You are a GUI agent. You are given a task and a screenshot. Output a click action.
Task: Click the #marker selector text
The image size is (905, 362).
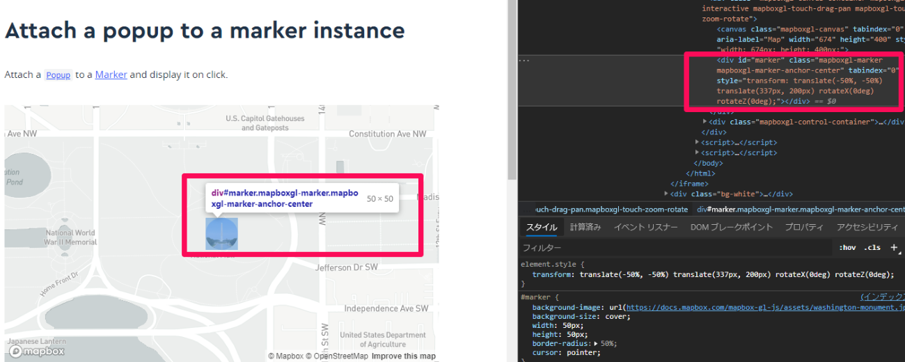coord(537,297)
